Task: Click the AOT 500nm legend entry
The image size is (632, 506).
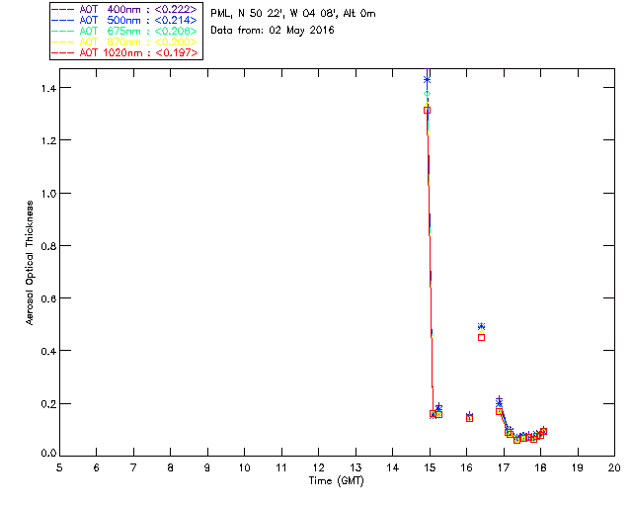Action: [x=125, y=20]
